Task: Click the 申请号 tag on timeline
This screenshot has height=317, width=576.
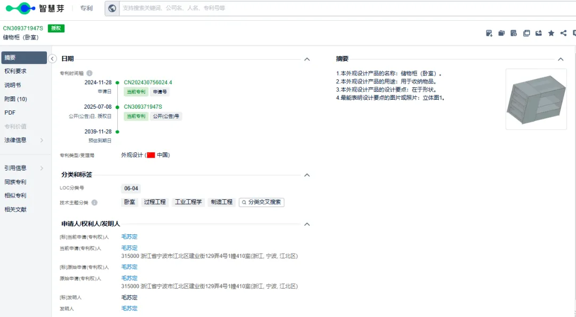Action: point(160,92)
